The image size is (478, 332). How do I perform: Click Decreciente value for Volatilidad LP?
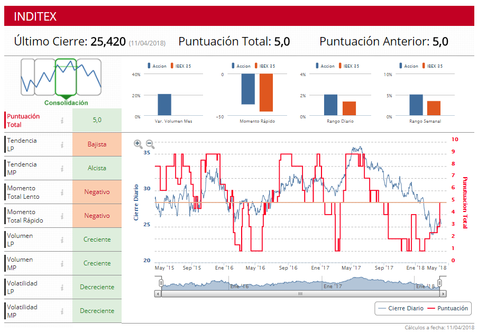[97, 287]
